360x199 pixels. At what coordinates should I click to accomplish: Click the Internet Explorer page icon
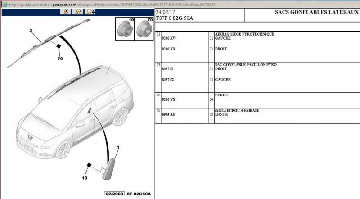4,5
